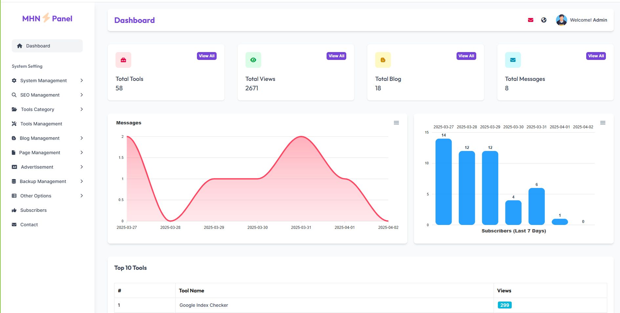Image resolution: width=620 pixels, height=313 pixels.
Task: Open the red mail icon in header
Action: [531, 20]
